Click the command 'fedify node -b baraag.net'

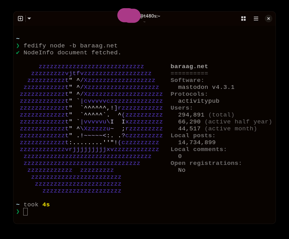tap(70, 46)
